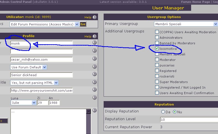Tick the Super Moderators checkbox

click(157, 82)
